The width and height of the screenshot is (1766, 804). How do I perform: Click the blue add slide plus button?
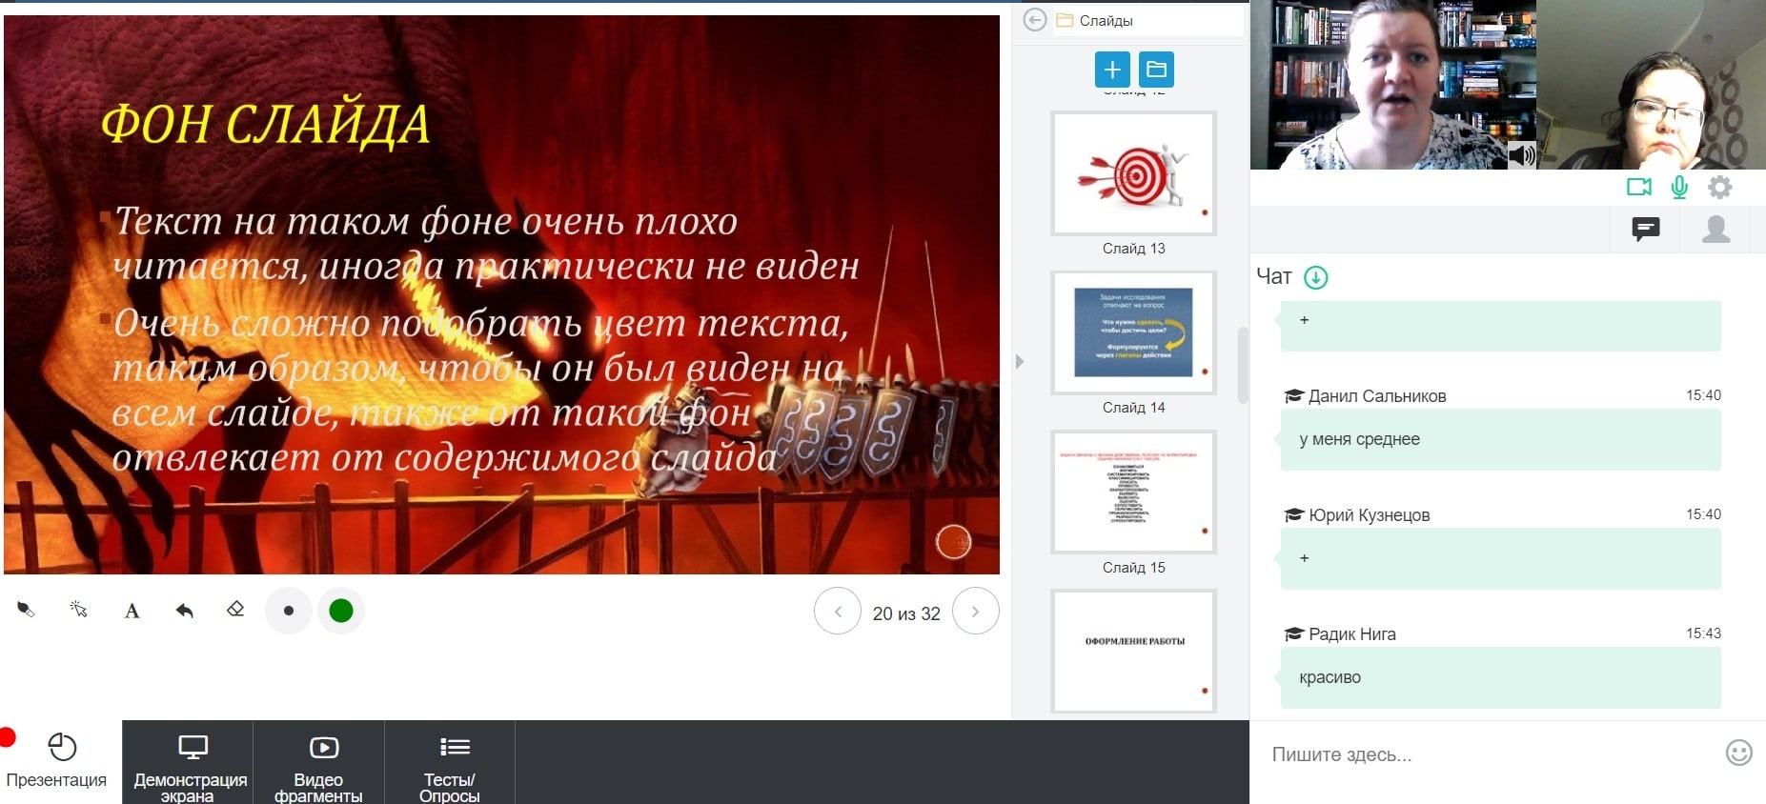(1112, 70)
